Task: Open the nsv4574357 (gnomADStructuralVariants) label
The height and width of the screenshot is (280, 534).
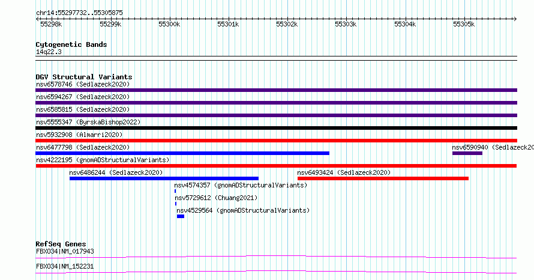Action: [x=241, y=185]
